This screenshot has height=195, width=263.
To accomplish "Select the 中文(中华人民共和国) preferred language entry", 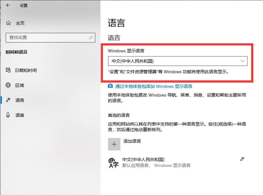I will [178, 163].
